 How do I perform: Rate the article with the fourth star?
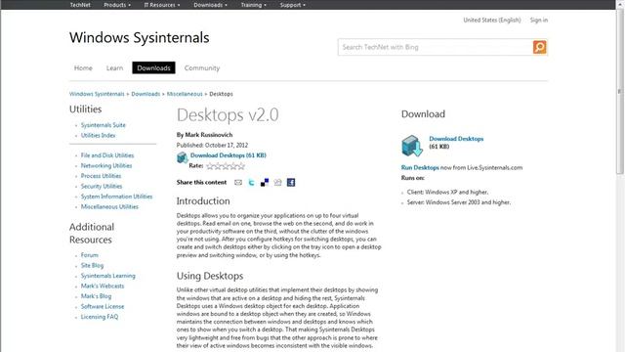coord(233,166)
